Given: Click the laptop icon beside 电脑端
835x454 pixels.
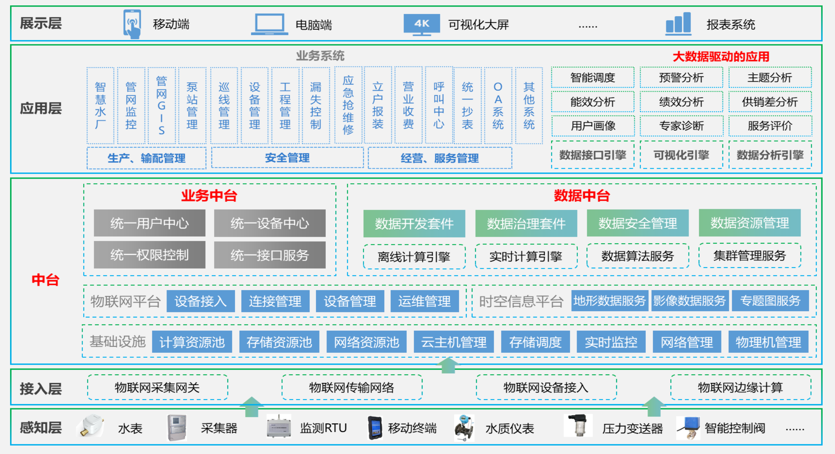Looking at the screenshot, I should [270, 25].
